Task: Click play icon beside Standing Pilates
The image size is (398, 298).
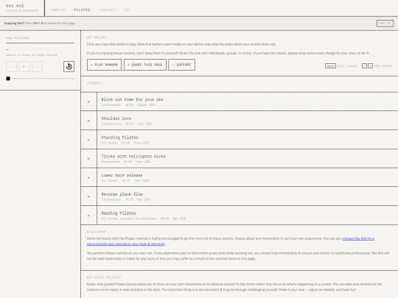Action: coord(88,140)
